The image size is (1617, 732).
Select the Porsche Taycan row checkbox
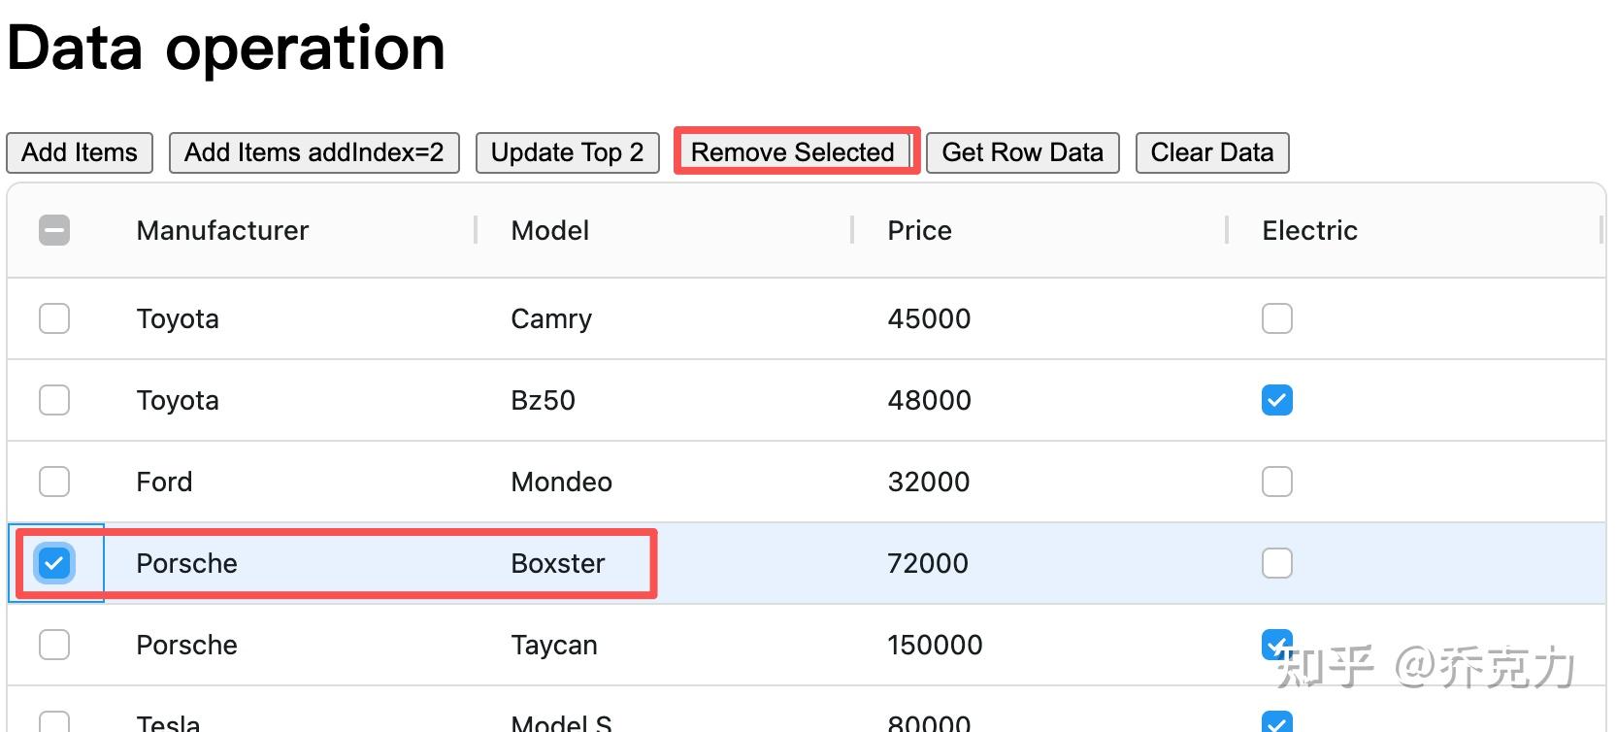54,645
